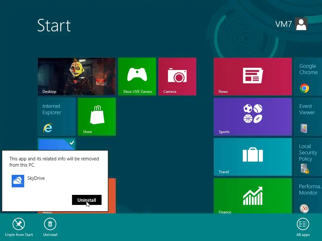
Task: Open the Finance tile
Action: click(x=253, y=196)
